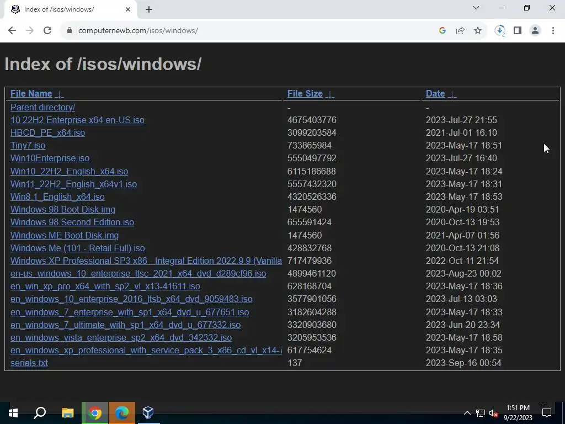The image size is (565, 424).
Task: Click the Date descending arrow
Action: [452, 94]
